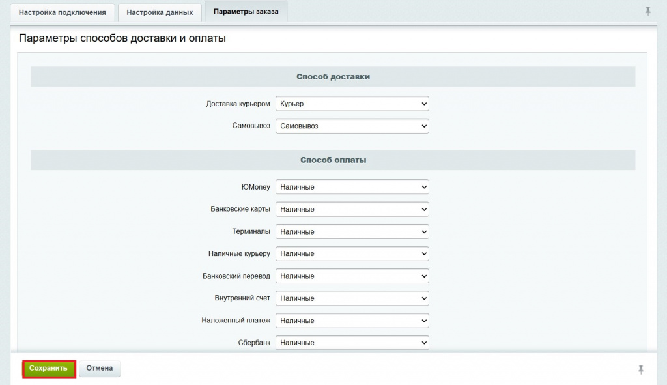Expand the Внутренний счет dropdown

click(x=352, y=298)
